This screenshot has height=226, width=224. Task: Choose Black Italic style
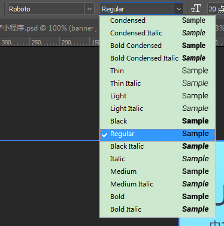pos(158,146)
